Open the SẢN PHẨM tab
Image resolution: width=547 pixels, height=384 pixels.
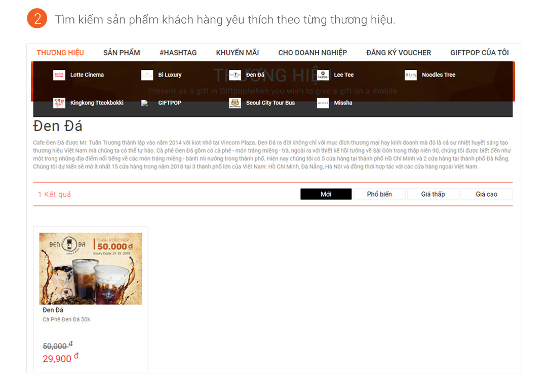point(122,53)
